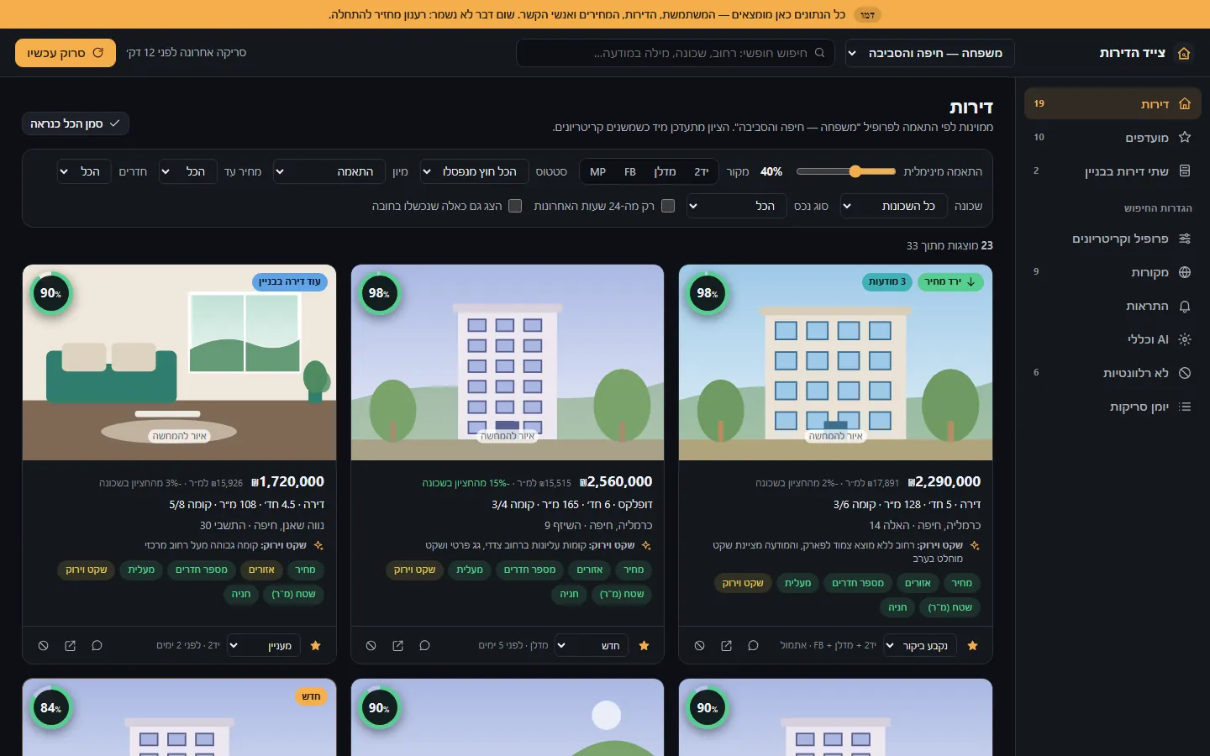Open the שכונה dropdown כל השכונות
1210x756 pixels.
(x=894, y=206)
